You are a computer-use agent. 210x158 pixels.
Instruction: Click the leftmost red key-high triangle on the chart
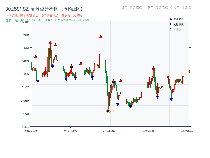(x=35, y=56)
